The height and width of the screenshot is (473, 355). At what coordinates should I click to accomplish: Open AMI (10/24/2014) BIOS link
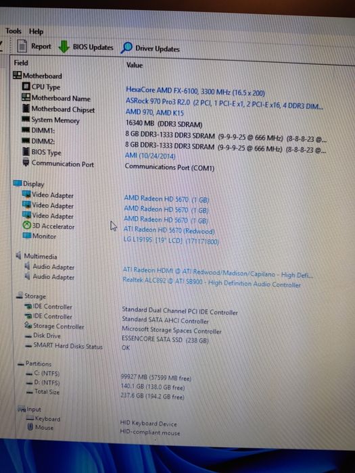(150, 155)
